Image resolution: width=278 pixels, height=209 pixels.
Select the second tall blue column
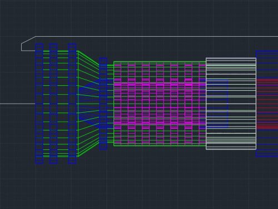(x=53, y=104)
